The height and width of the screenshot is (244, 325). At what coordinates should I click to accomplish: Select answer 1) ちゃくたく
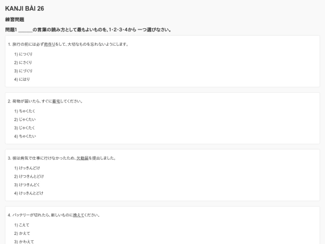tap(25, 111)
